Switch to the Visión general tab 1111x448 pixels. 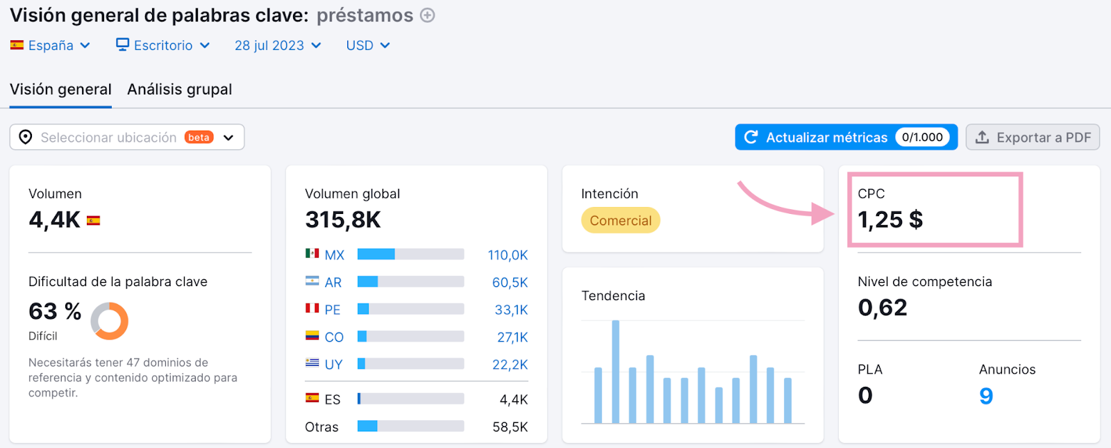tap(60, 90)
